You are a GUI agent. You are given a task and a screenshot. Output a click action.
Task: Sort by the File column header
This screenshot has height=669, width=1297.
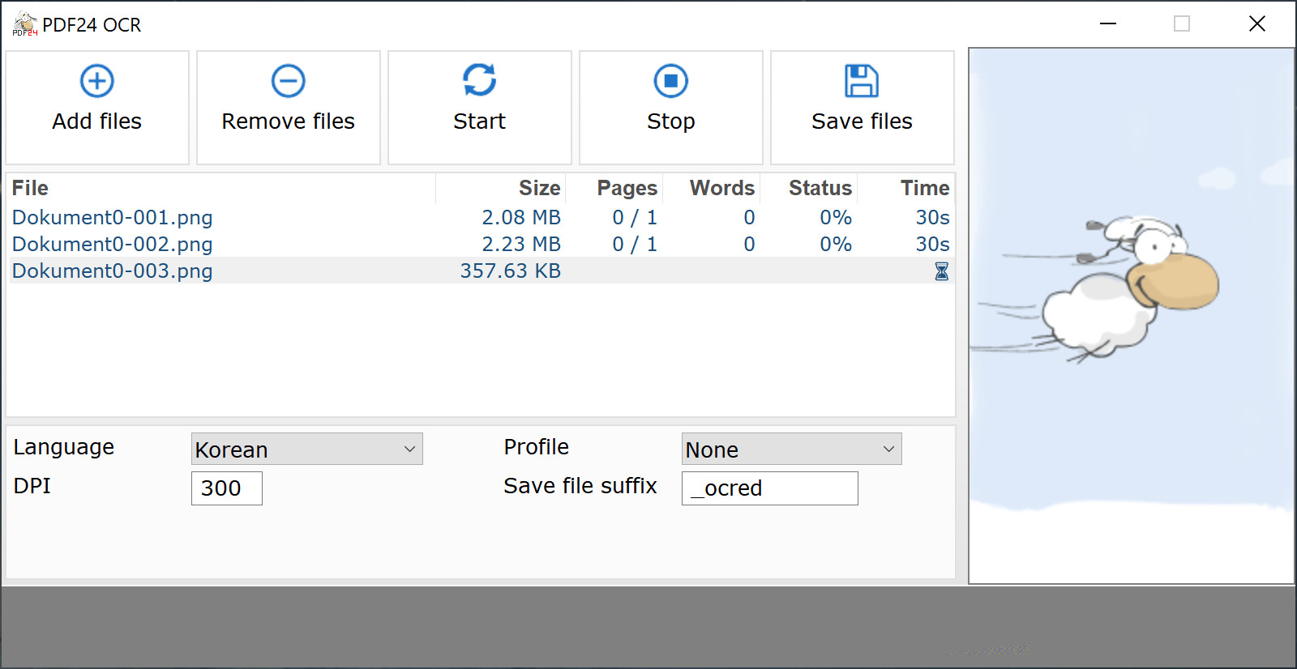tap(221, 188)
